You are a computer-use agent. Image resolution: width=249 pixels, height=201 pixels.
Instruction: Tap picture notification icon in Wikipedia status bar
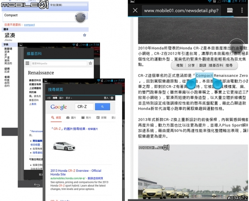pyautogui.click(x=21, y=45)
